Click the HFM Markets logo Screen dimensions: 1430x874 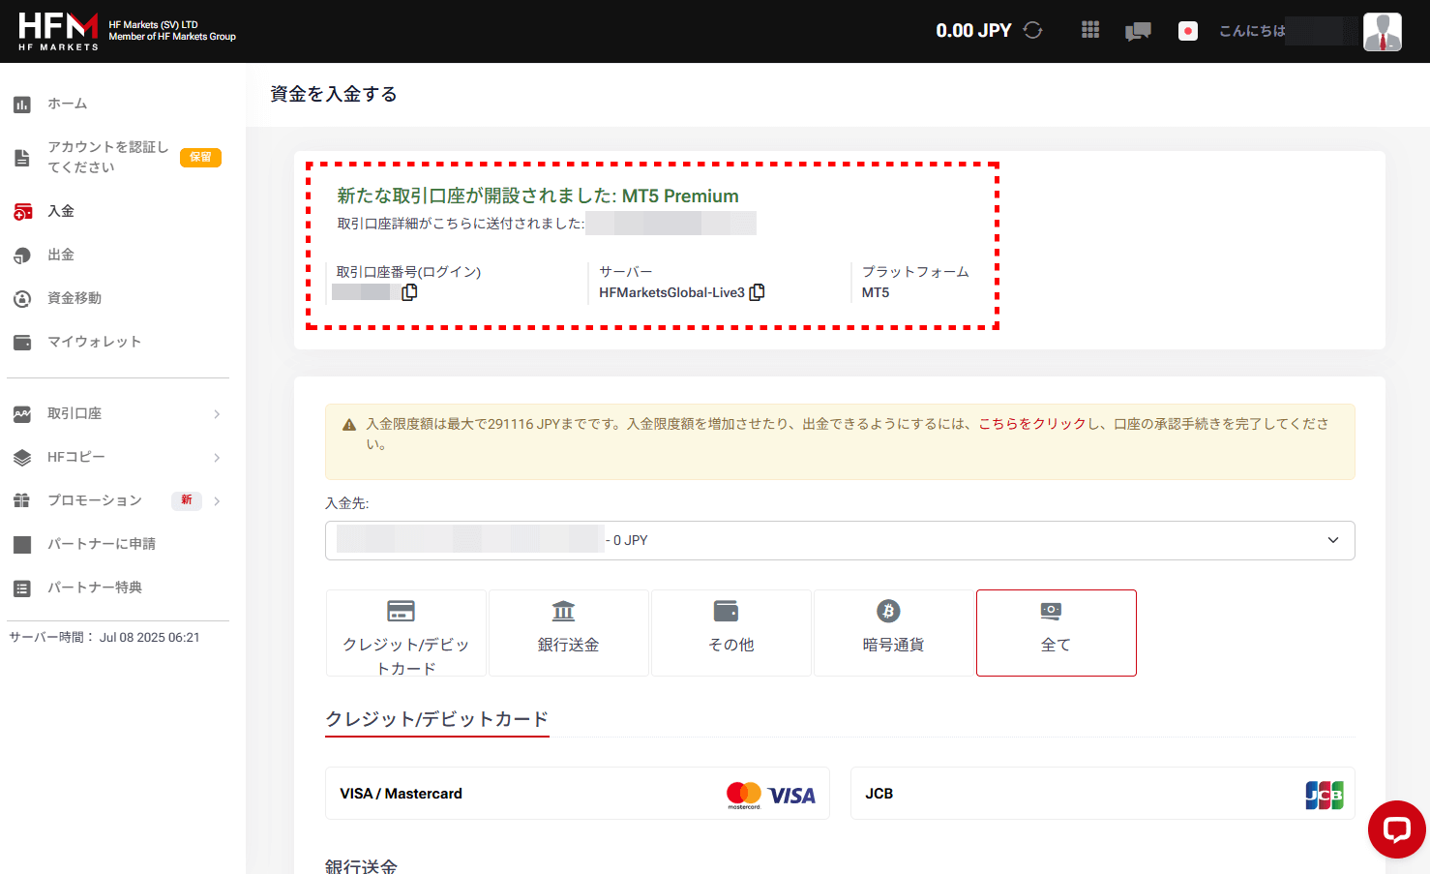(58, 31)
